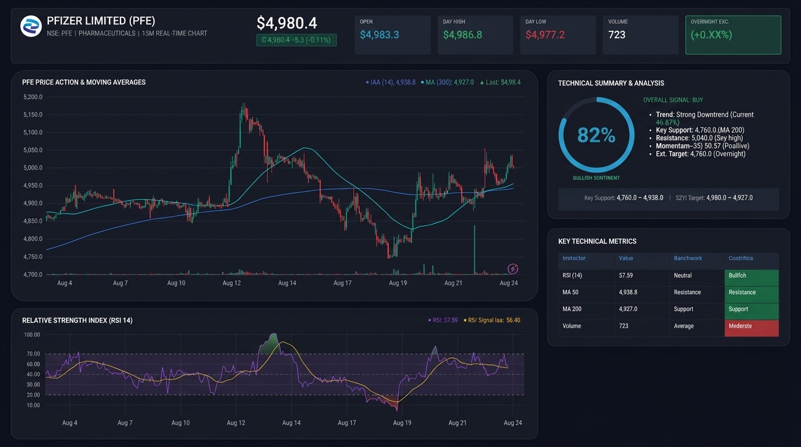Click the Pfizer company logo icon

pyautogui.click(x=31, y=27)
